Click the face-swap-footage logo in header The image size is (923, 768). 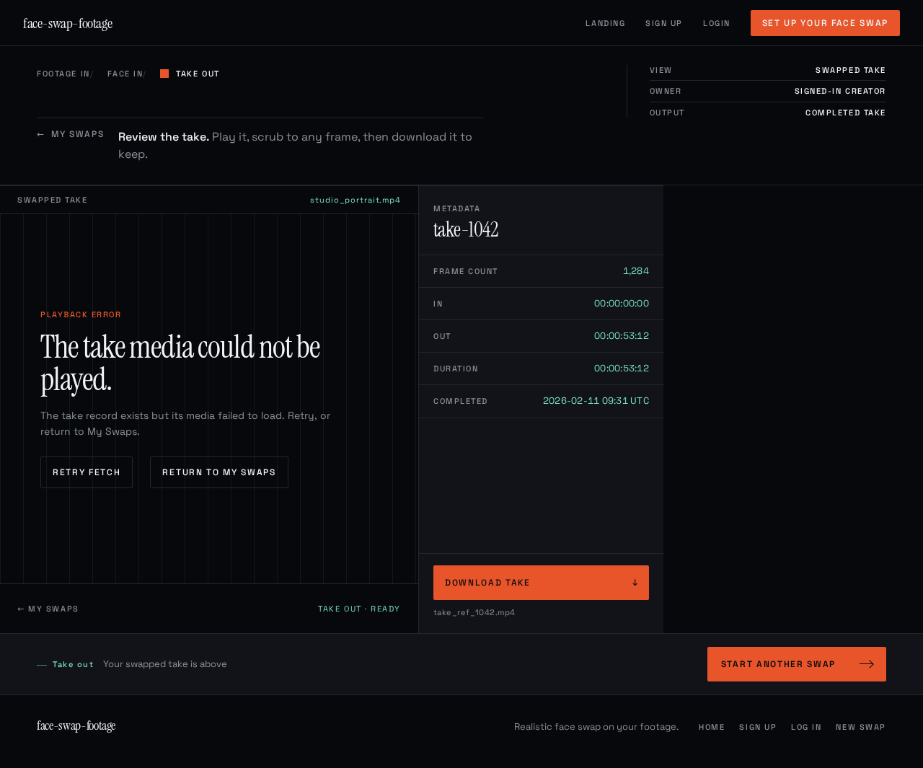point(68,24)
